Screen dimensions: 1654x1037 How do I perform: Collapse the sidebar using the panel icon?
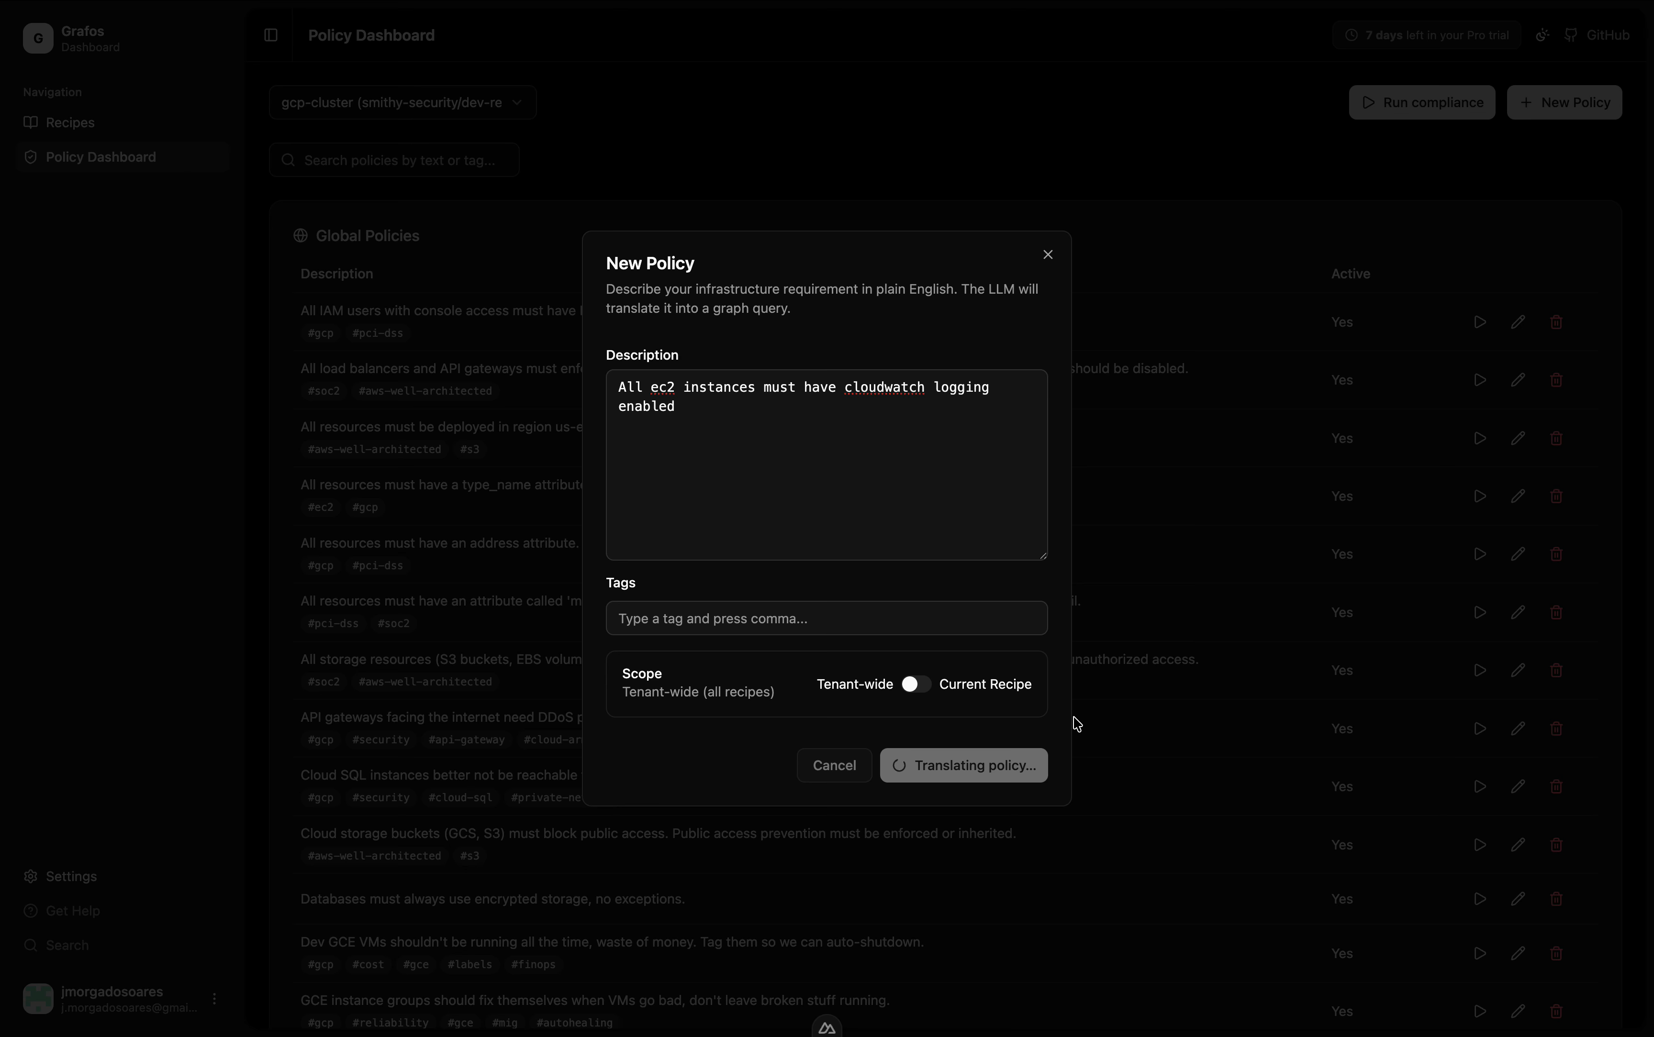click(x=270, y=35)
